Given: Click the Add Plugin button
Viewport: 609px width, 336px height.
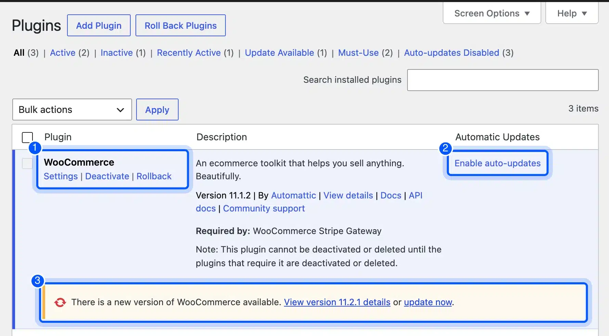Looking at the screenshot, I should pyautogui.click(x=99, y=25).
